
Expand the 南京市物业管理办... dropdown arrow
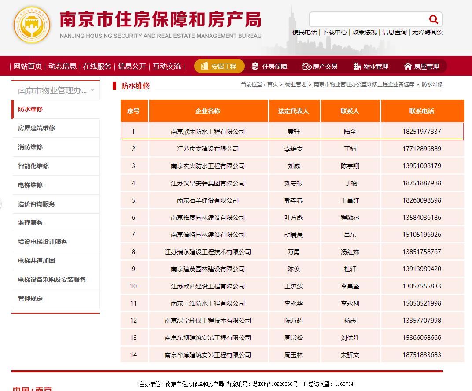tap(93, 90)
